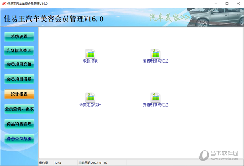Viewport: 244px width, 166px height.
Task: Close the 佳易王 application window
Action: pyautogui.click(x=238, y=4)
